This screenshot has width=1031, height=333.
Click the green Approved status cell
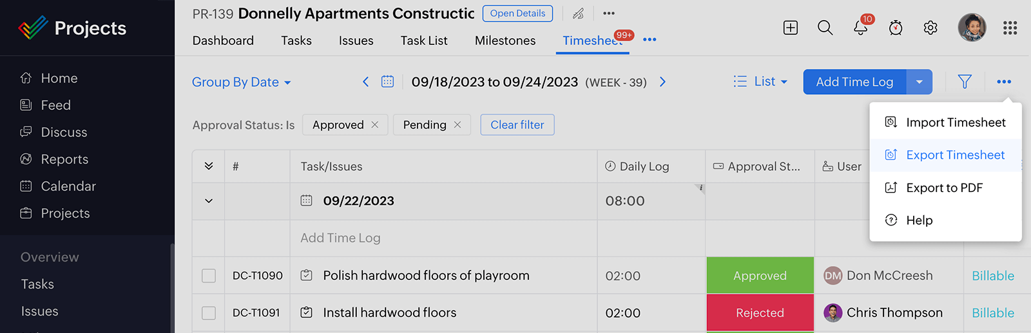(x=760, y=276)
